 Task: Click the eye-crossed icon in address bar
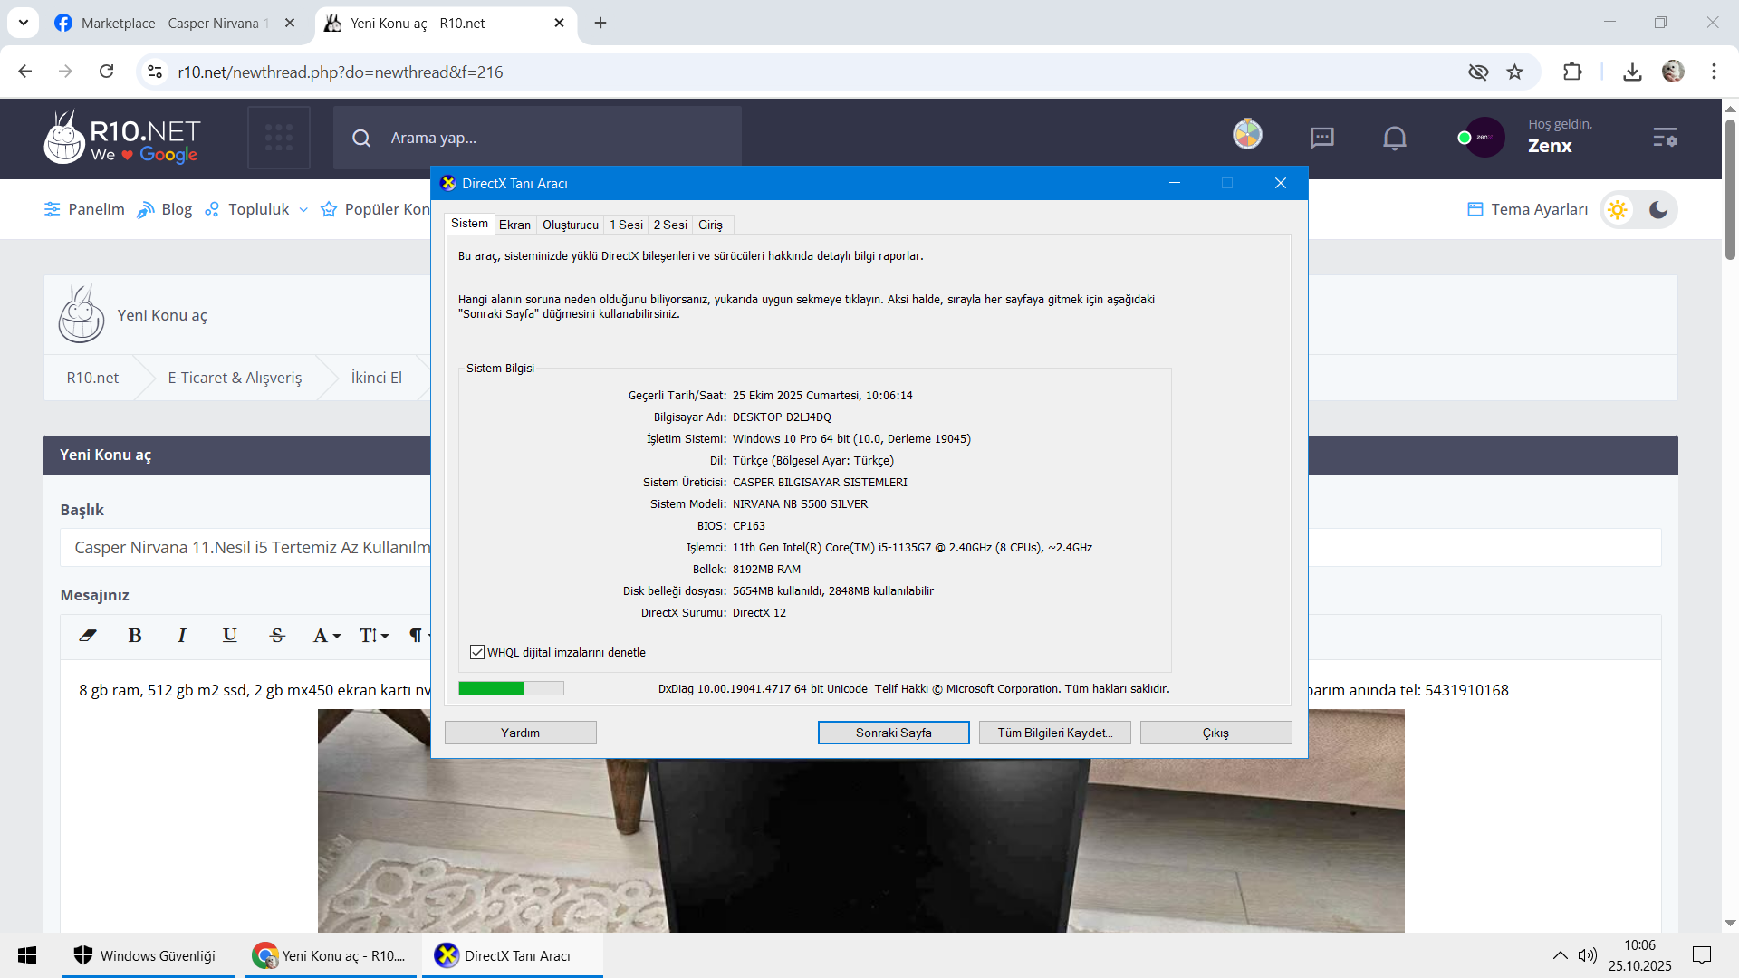click(1478, 72)
